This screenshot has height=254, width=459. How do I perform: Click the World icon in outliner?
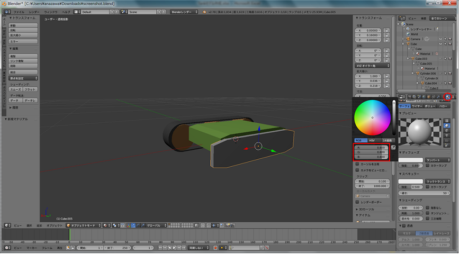pyautogui.click(x=408, y=34)
